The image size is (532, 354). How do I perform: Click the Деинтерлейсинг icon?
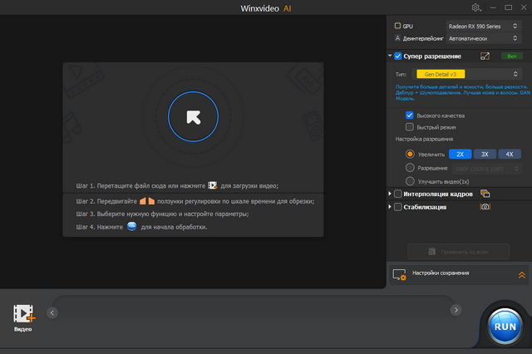[397, 38]
